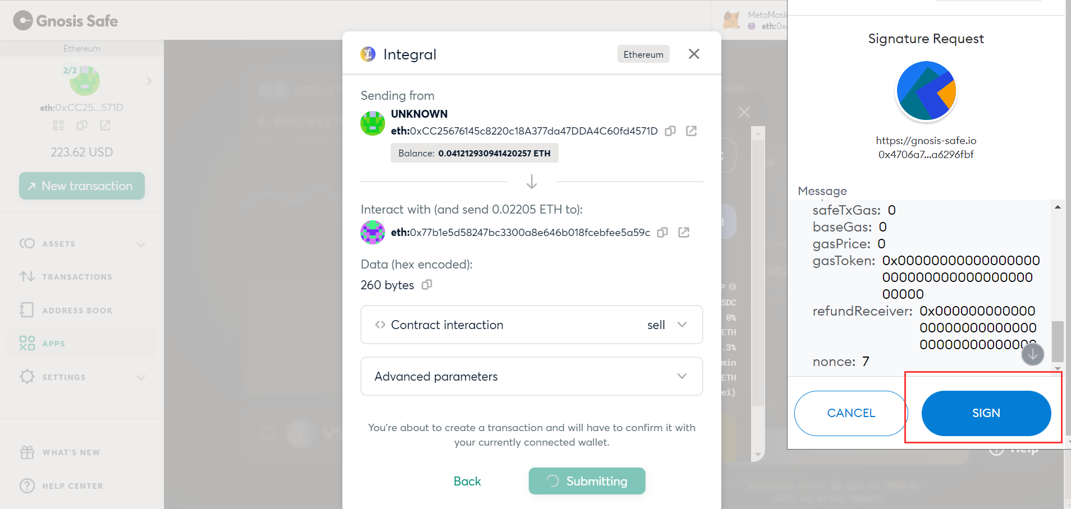Close the Integral transaction dialog
1071x509 pixels.
pyautogui.click(x=694, y=54)
